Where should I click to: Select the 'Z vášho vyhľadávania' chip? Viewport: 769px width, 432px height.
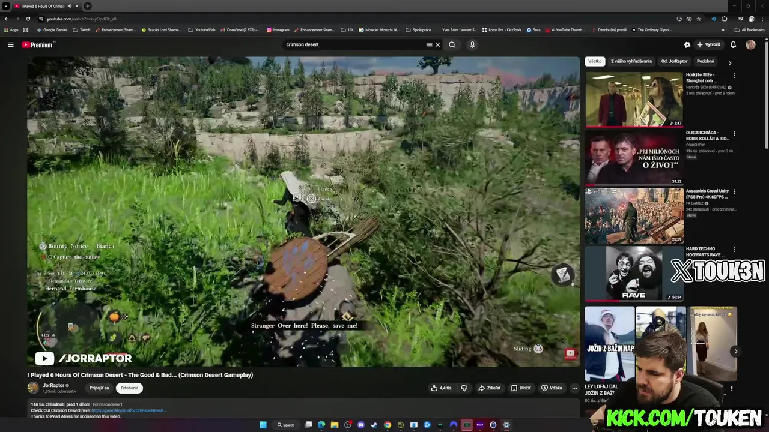coord(631,61)
